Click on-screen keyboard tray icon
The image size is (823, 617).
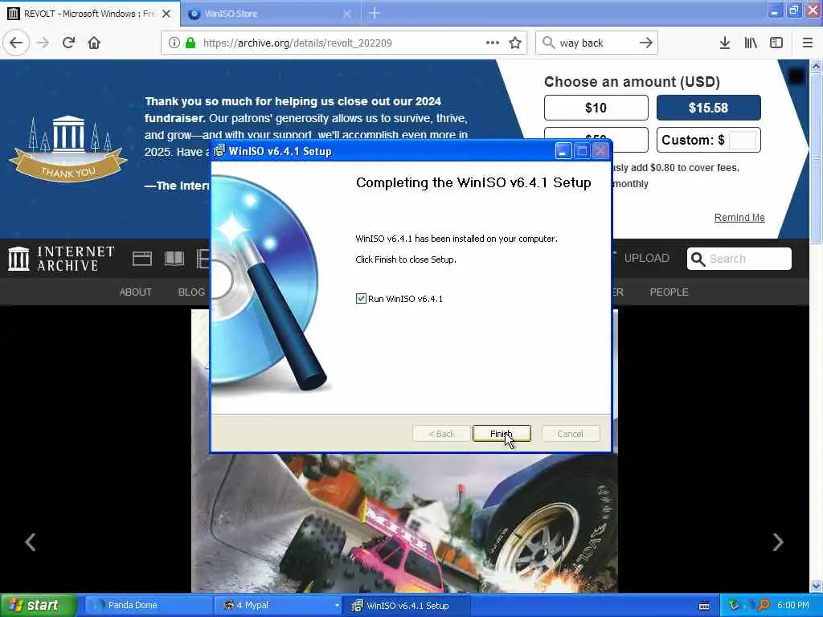click(x=704, y=606)
